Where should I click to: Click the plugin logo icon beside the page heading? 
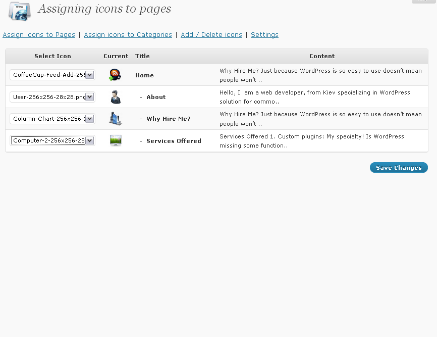[x=20, y=11]
